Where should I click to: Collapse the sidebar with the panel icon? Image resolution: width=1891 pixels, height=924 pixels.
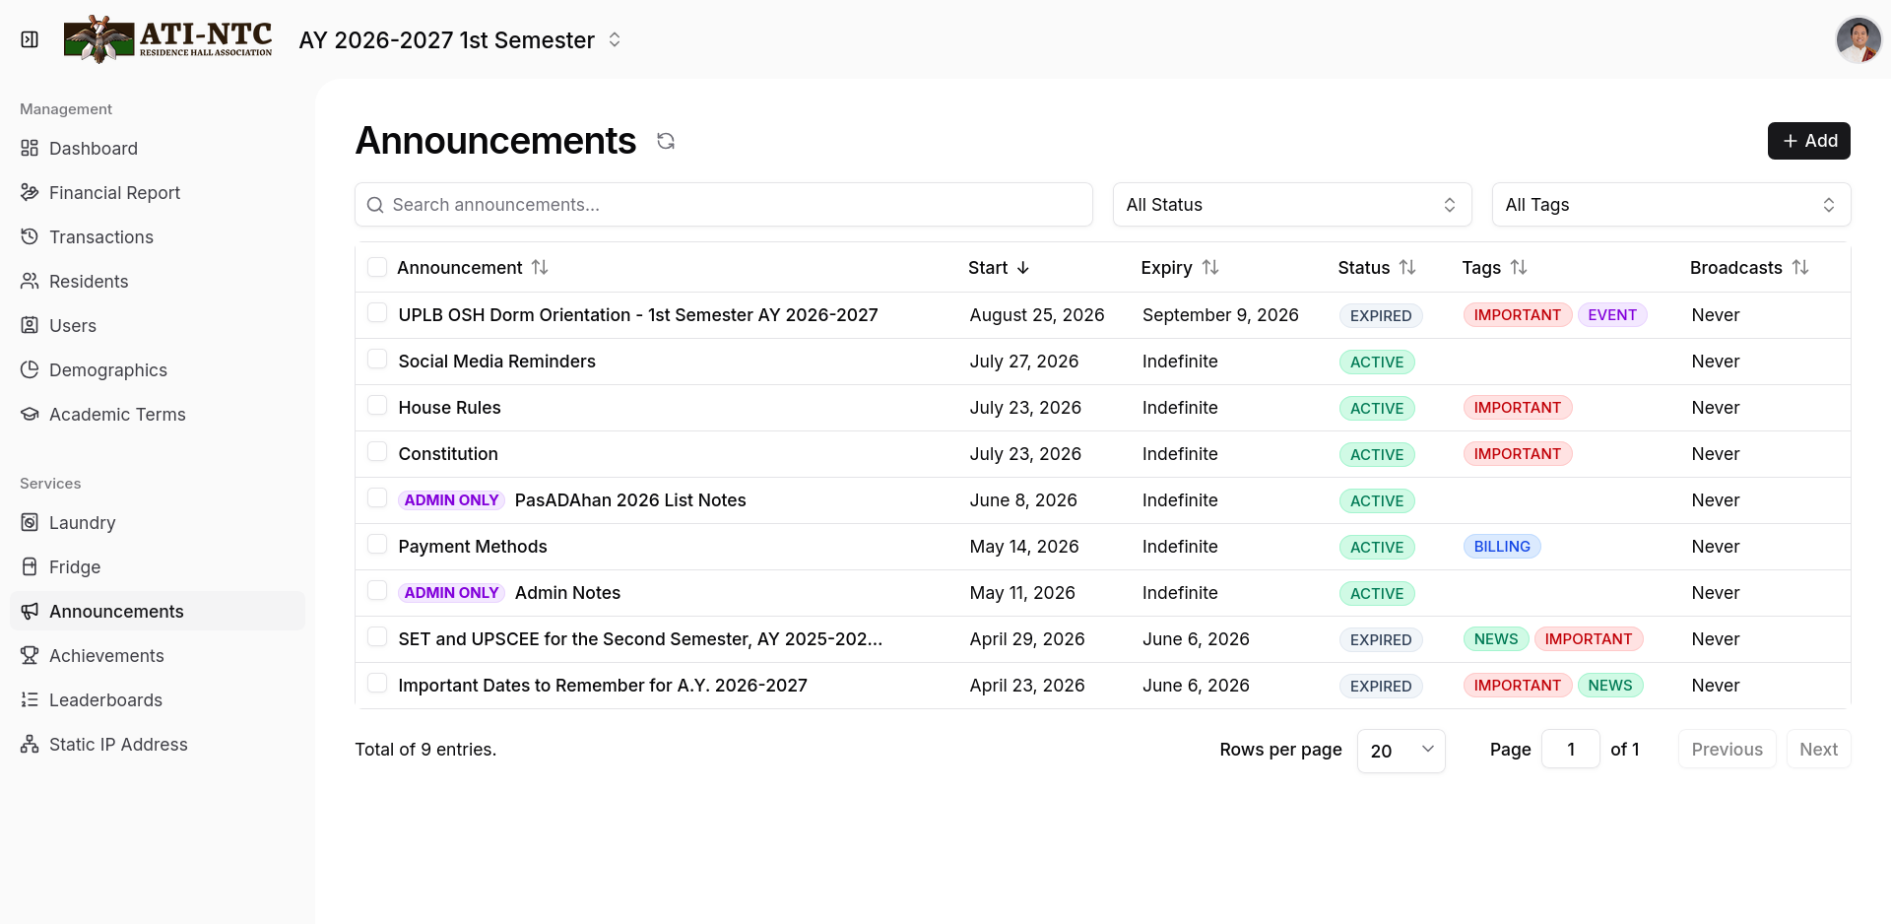coord(30,39)
